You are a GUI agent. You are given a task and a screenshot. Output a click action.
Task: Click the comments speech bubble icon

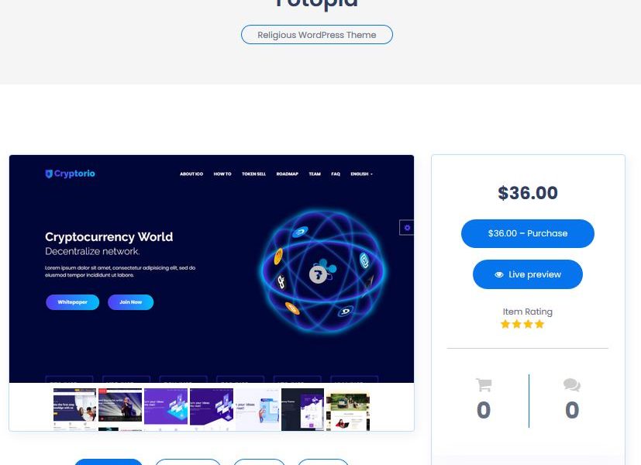click(571, 384)
